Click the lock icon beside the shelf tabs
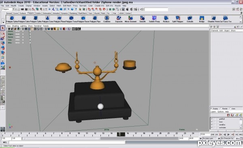The width and height of the screenshot is (243, 148). point(241,13)
